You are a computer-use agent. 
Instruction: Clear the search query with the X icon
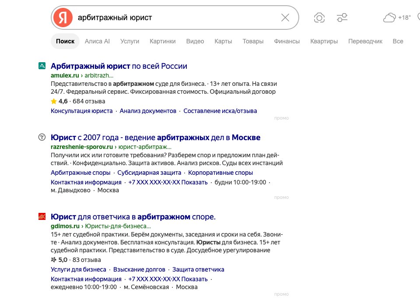coord(285,18)
